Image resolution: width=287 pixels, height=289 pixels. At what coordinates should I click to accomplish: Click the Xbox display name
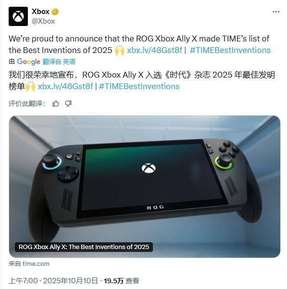40,12
